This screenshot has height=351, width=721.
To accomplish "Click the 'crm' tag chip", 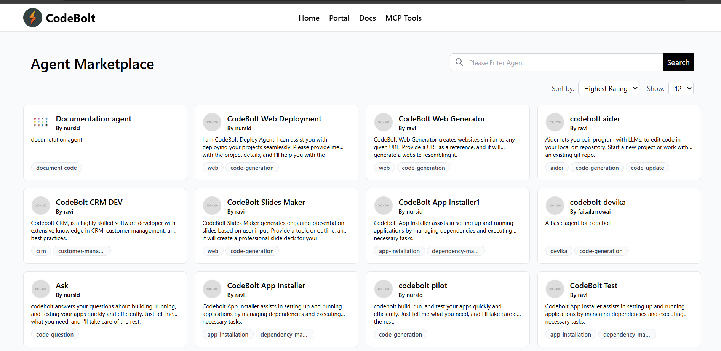I will coord(41,251).
